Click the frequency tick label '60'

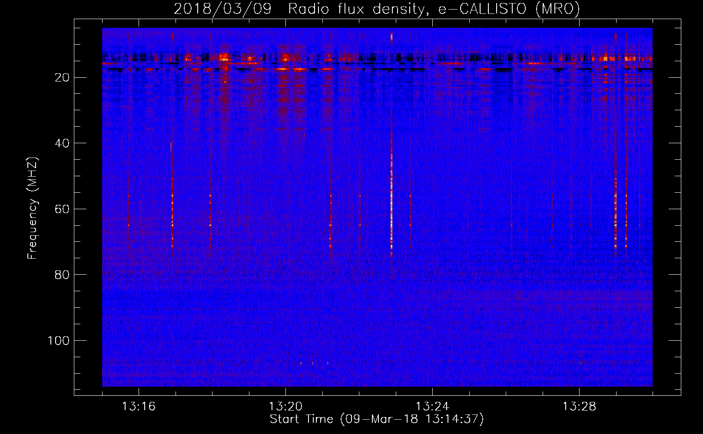click(63, 209)
